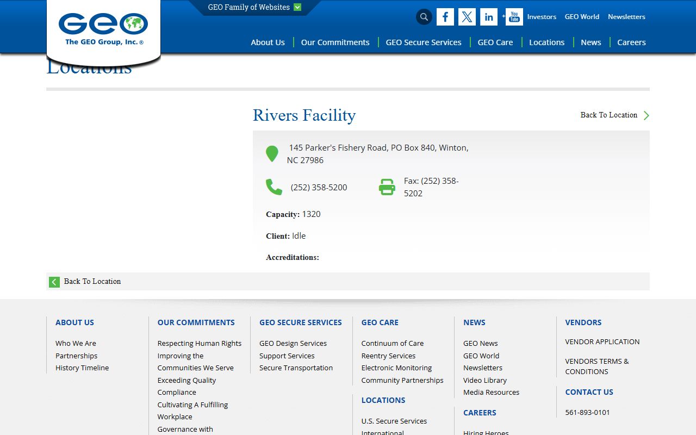Screen dimensions: 696x435
Task: Open footer GEO SECURE SERVICES heading
Action: click(x=301, y=322)
